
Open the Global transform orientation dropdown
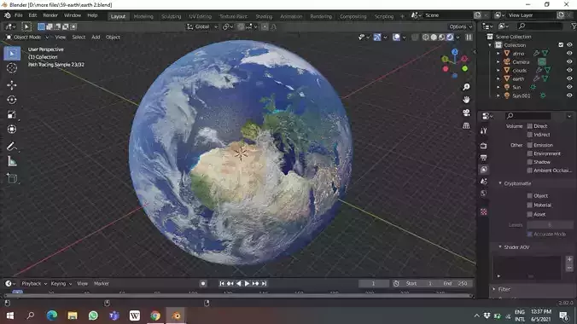202,26
